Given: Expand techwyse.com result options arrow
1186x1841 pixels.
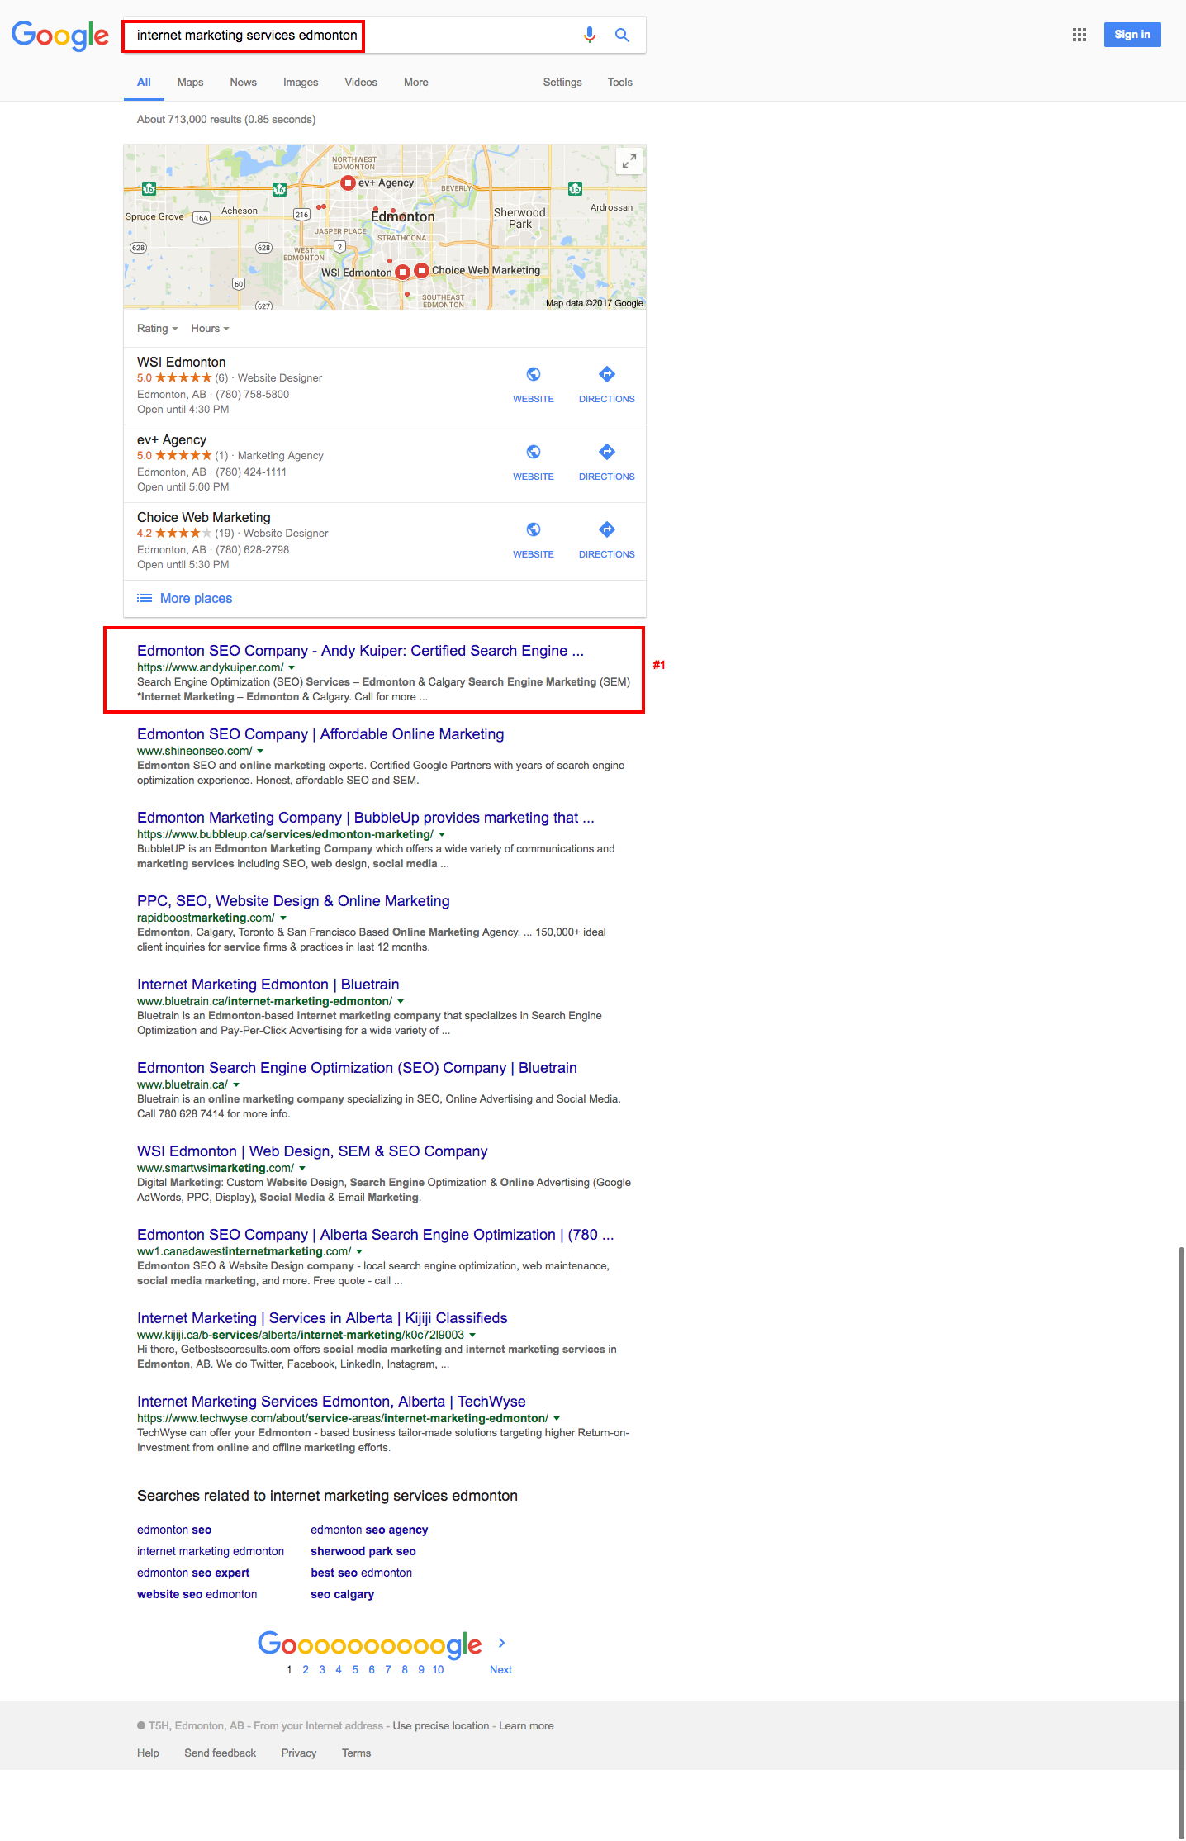Looking at the screenshot, I should point(557,1418).
